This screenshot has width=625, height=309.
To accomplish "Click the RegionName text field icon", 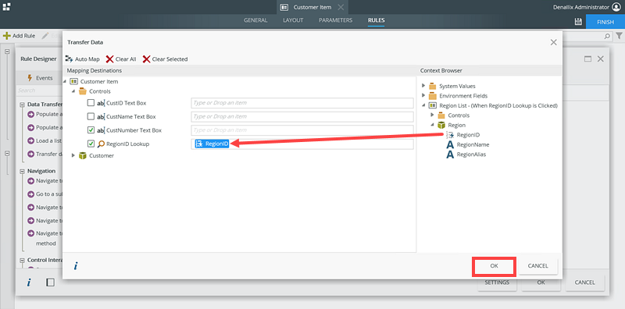I will (450, 144).
